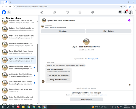Open the weather widget 33°C
Image resolution: width=136 pixels, height=109 pixels.
[99, 107]
